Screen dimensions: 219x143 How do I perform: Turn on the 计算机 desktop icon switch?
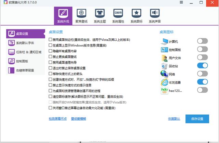click(202, 41)
